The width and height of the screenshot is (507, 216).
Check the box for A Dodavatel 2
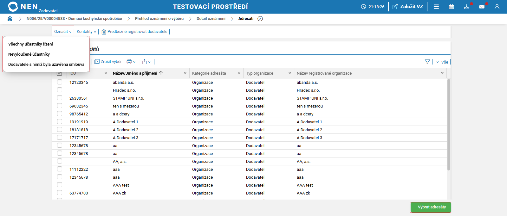[60, 130]
